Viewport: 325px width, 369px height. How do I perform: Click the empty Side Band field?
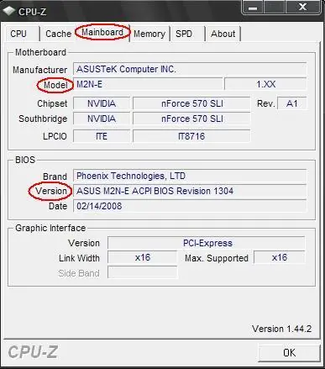(x=143, y=272)
